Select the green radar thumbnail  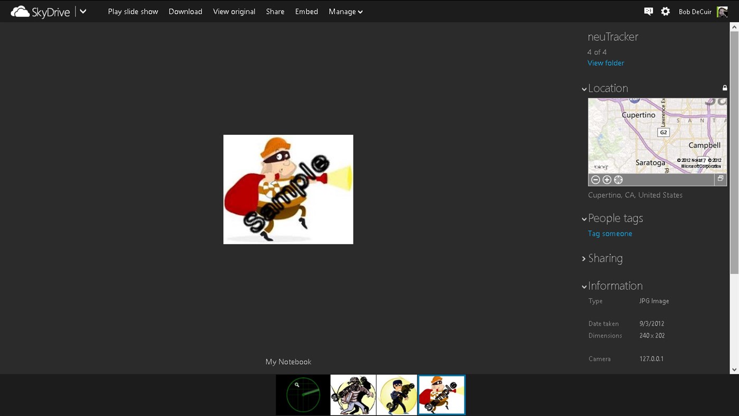pyautogui.click(x=303, y=395)
